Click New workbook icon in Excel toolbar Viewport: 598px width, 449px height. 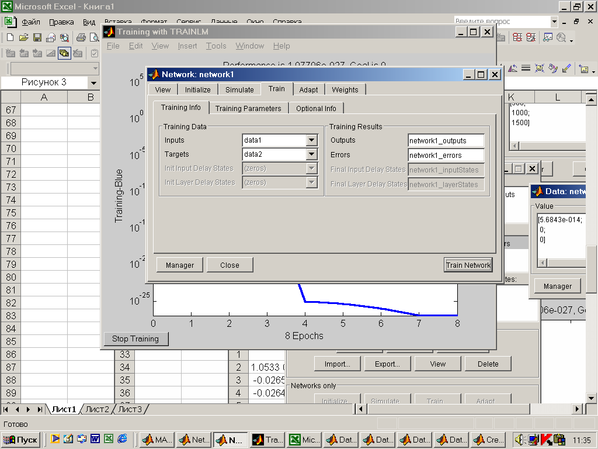coord(11,37)
